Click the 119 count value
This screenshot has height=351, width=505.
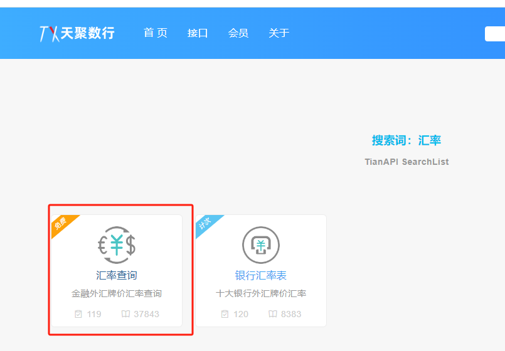click(x=94, y=314)
